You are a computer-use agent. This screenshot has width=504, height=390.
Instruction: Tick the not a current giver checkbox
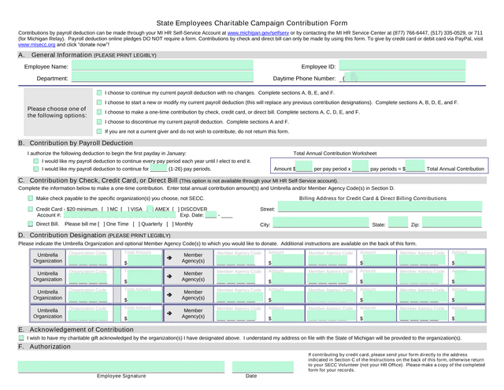click(99, 131)
